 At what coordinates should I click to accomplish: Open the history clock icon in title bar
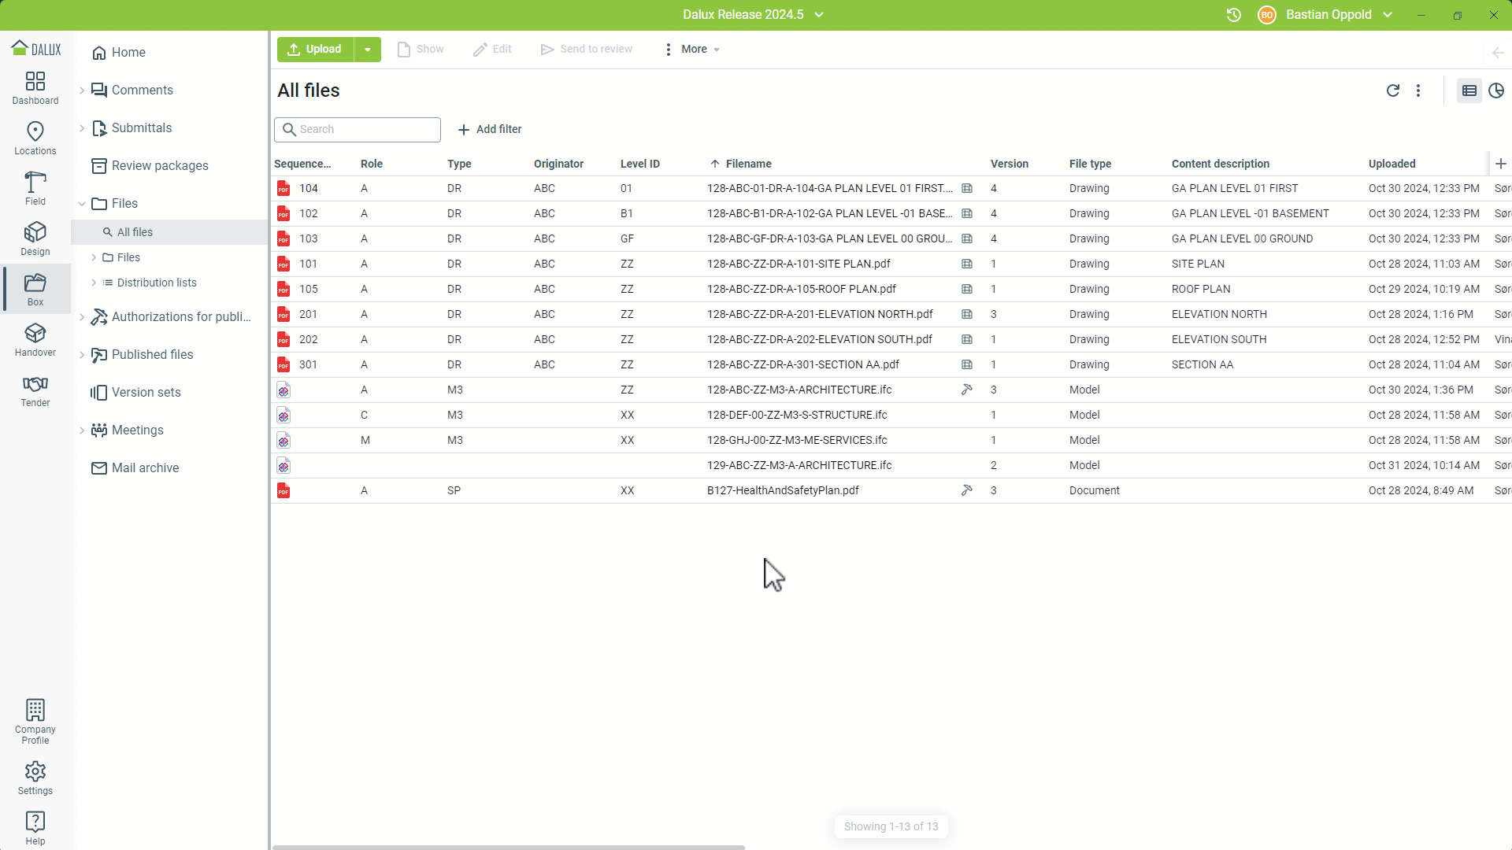1233,15
